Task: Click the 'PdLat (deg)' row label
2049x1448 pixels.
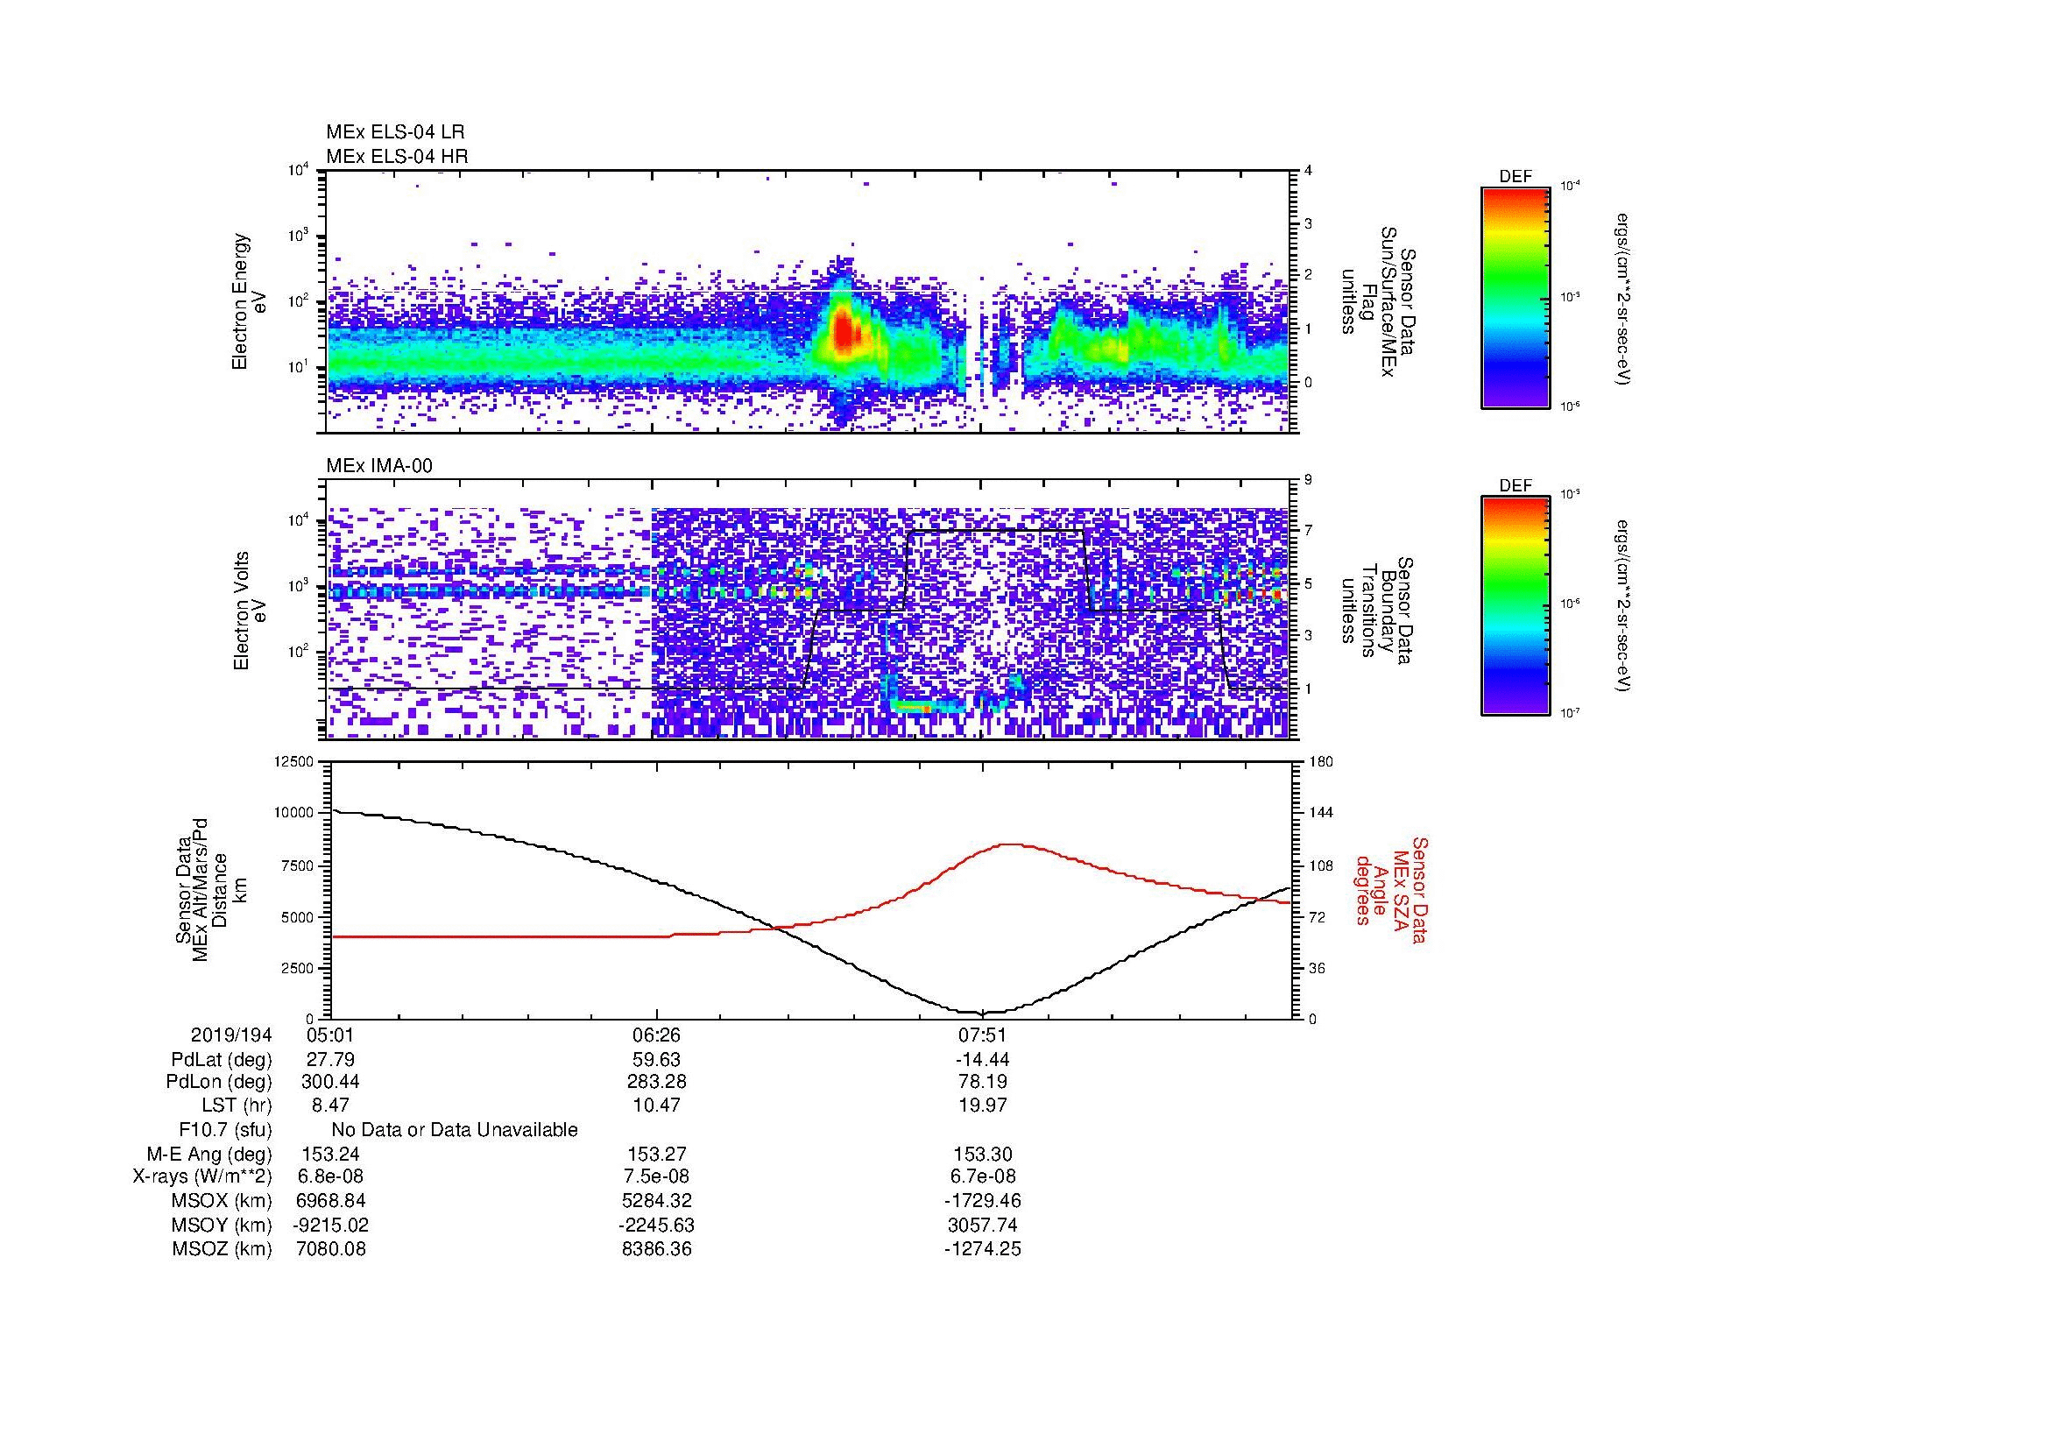Action: [x=222, y=1060]
